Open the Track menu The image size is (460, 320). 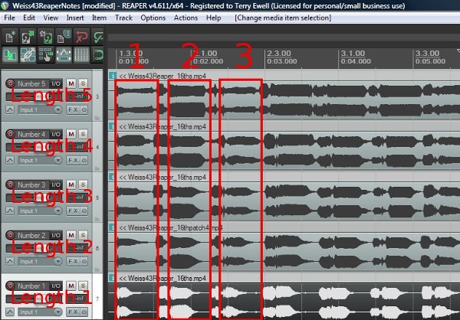tap(123, 18)
